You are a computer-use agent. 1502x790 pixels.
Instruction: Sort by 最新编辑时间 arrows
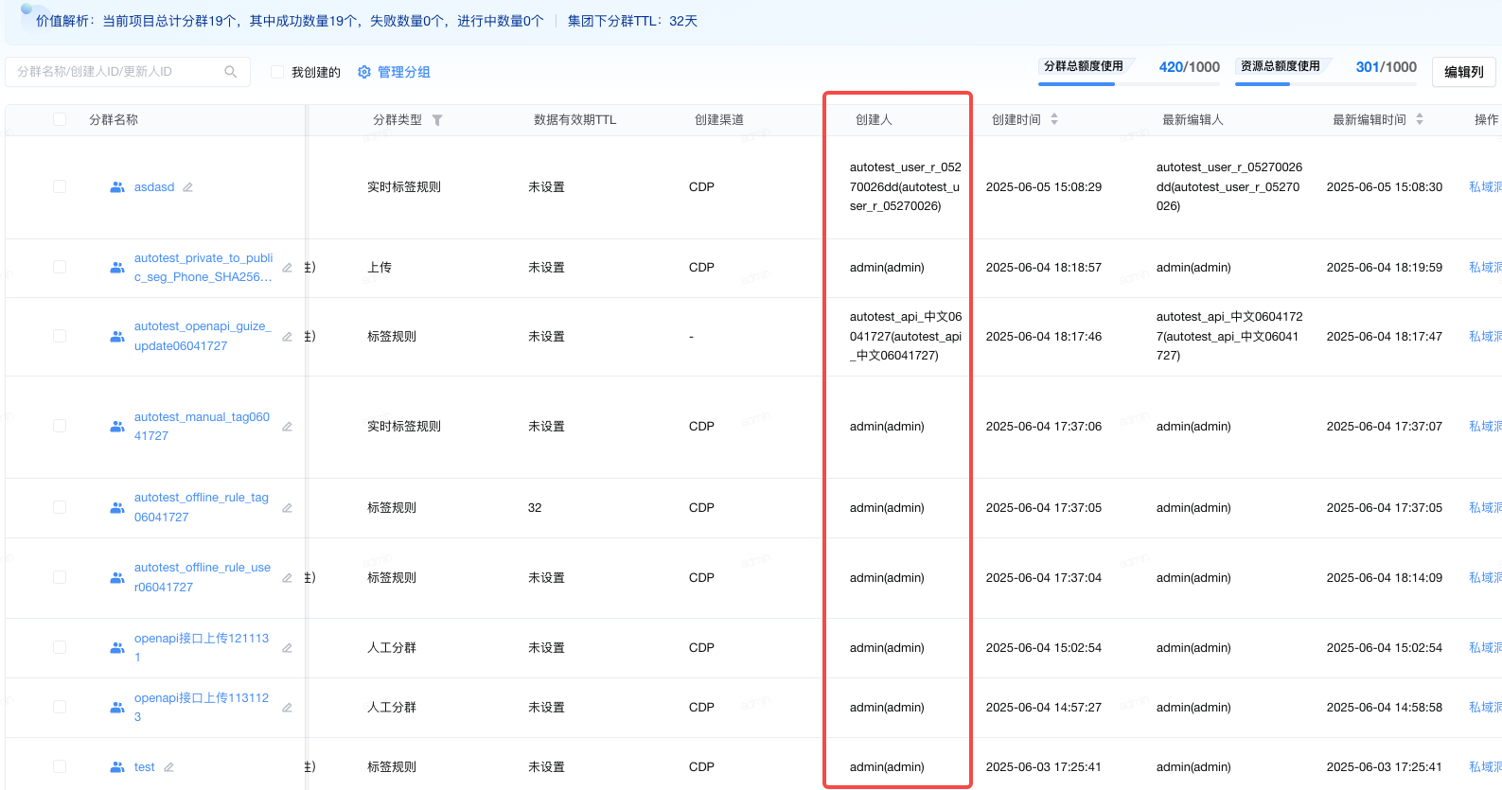pyautogui.click(x=1420, y=119)
